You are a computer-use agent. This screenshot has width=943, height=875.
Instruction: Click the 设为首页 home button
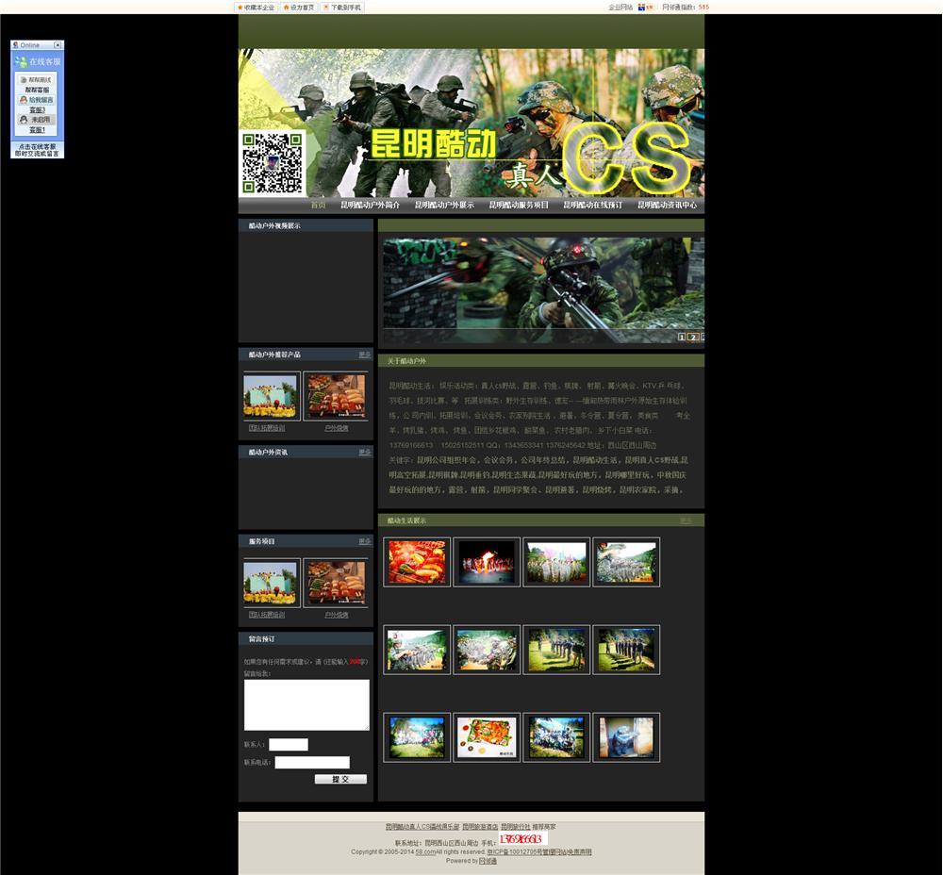coord(299,8)
